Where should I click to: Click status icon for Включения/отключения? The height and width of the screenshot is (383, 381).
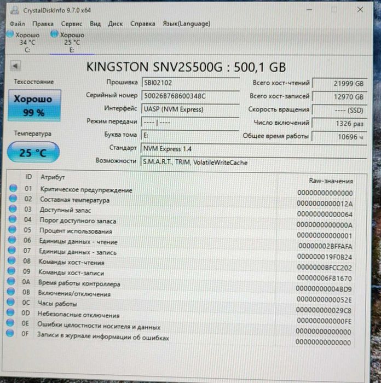[x=11, y=292]
